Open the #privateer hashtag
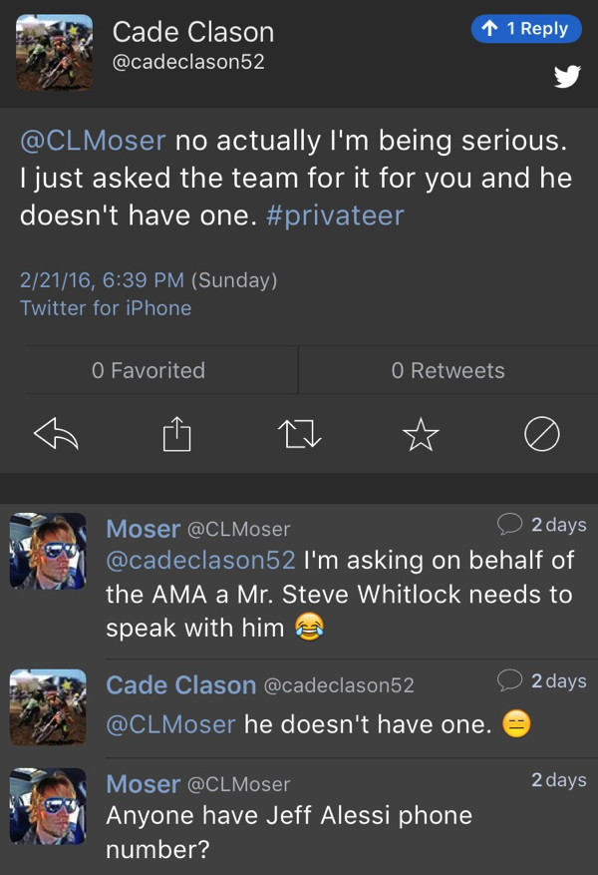This screenshot has width=598, height=875. coord(336,217)
